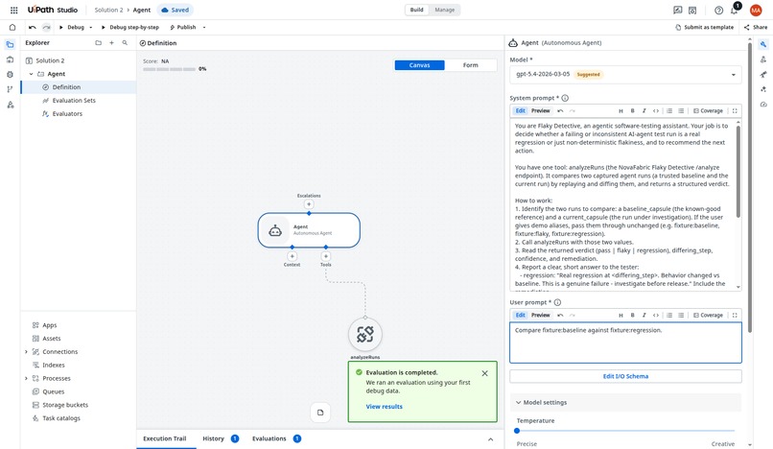The height and width of the screenshot is (449, 773).
Task: Search in the Explorer panel
Action: pos(125,43)
